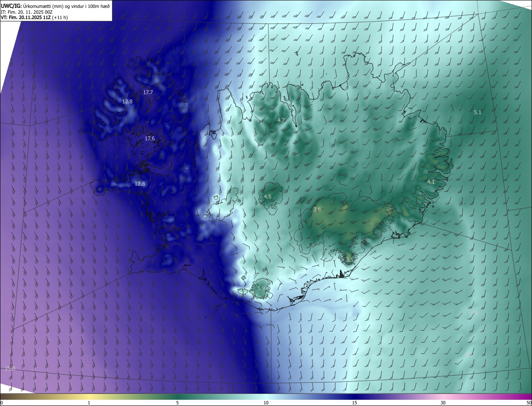The height and width of the screenshot is (406, 532).
Task: Click the 0 tick on the color scale
Action: [2, 403]
